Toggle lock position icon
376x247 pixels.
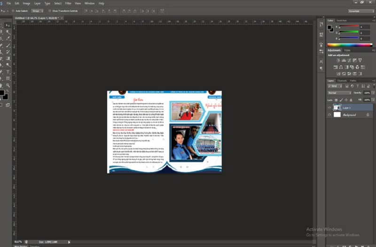point(346,100)
